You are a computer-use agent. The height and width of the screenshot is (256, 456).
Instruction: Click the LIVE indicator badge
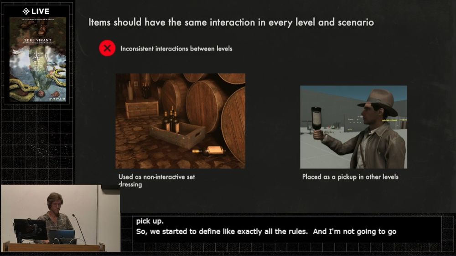(36, 11)
